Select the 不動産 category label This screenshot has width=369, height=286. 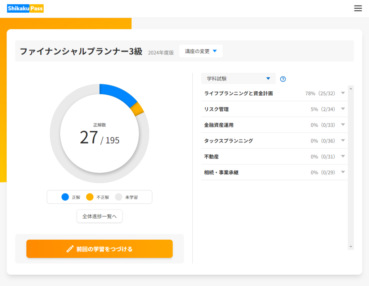(212, 156)
